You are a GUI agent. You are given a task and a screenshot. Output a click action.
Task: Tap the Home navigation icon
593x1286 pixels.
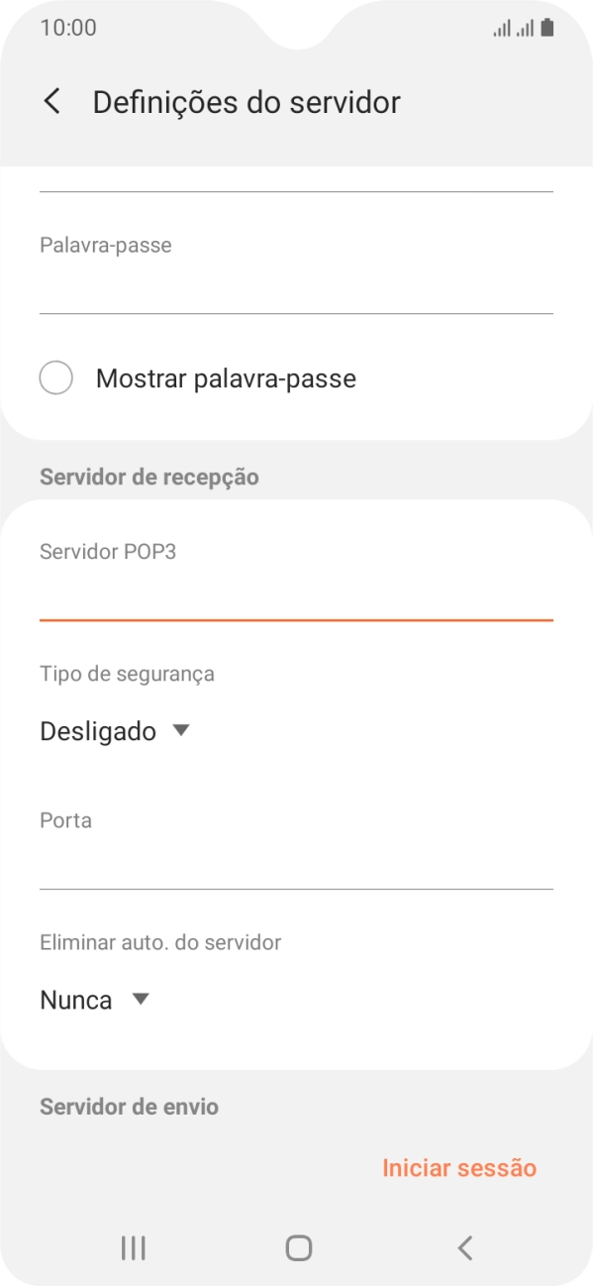(296, 1247)
